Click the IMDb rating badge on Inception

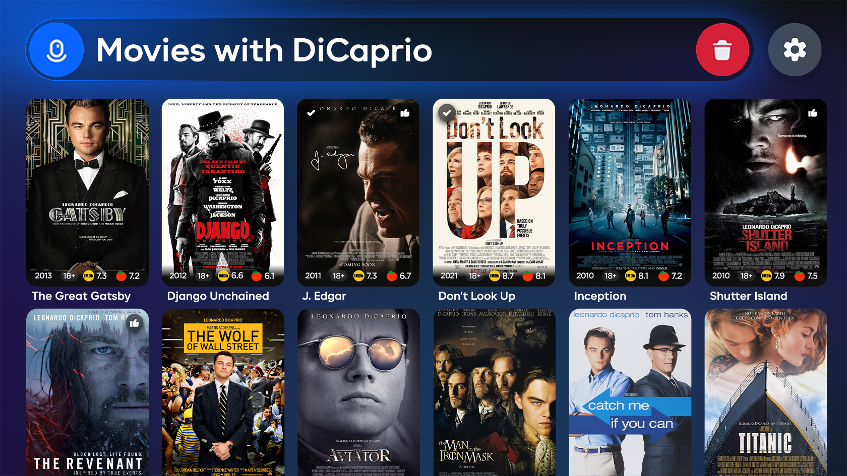630,276
